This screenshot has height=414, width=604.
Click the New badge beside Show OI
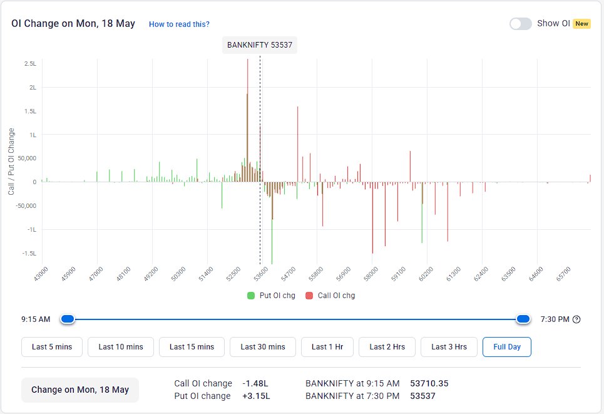click(581, 24)
